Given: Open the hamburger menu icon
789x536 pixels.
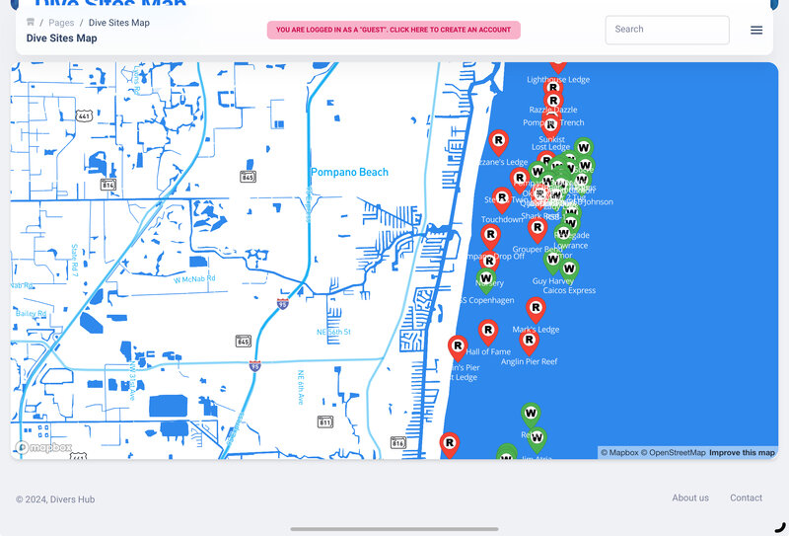Looking at the screenshot, I should coord(756,30).
